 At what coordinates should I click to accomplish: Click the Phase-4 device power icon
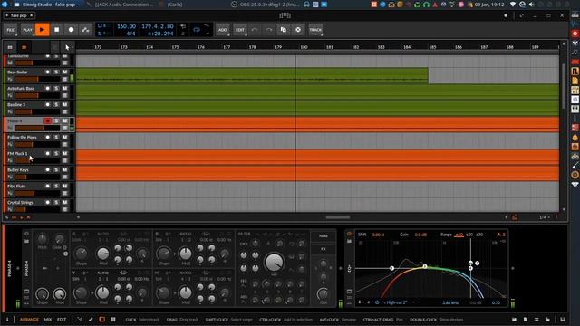pyautogui.click(x=26, y=234)
